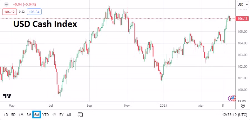Switch to the YTD range
This screenshot has height=120, width=250.
tap(45, 114)
